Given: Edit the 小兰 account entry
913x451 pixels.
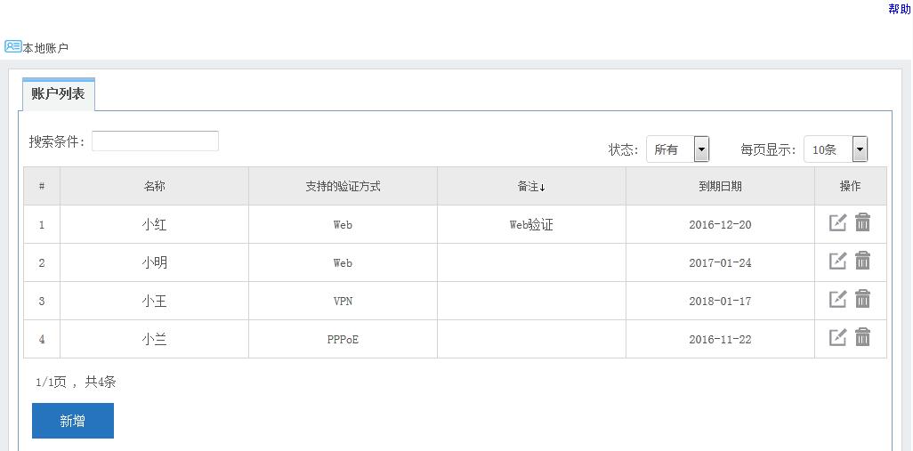Looking at the screenshot, I should (x=837, y=338).
